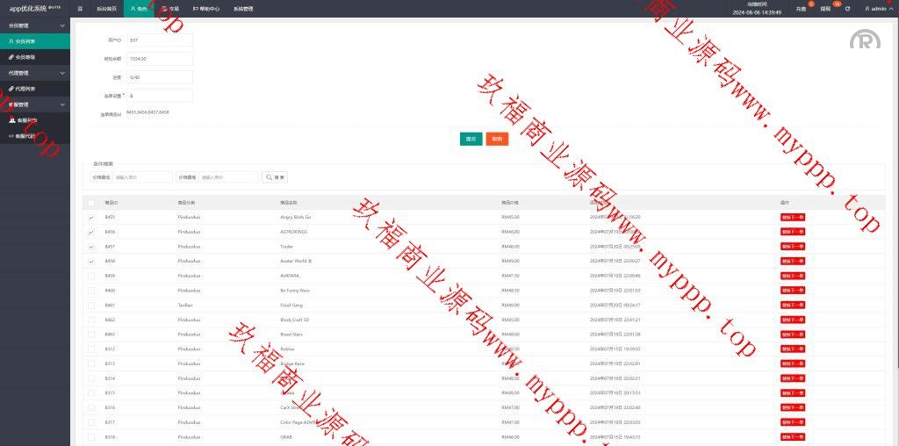Collapse the 会员管理 sidebar group
The image size is (899, 446).
point(62,25)
